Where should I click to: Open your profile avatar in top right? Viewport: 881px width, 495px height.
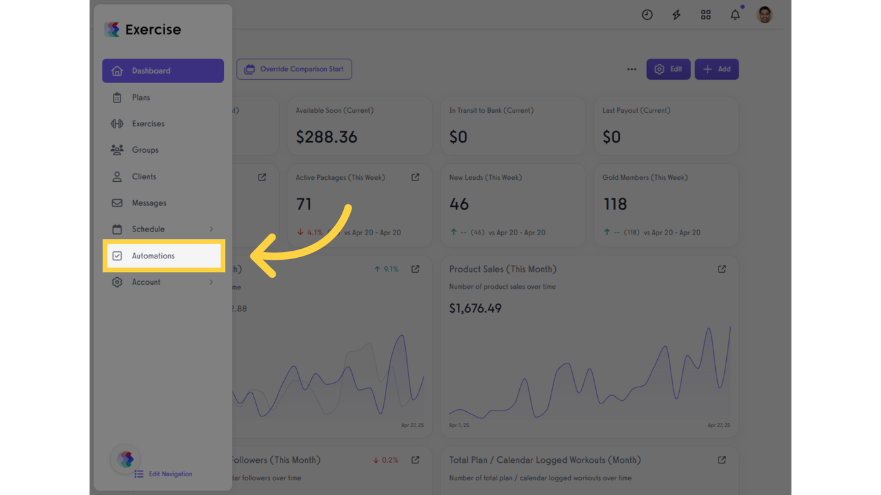(x=764, y=14)
